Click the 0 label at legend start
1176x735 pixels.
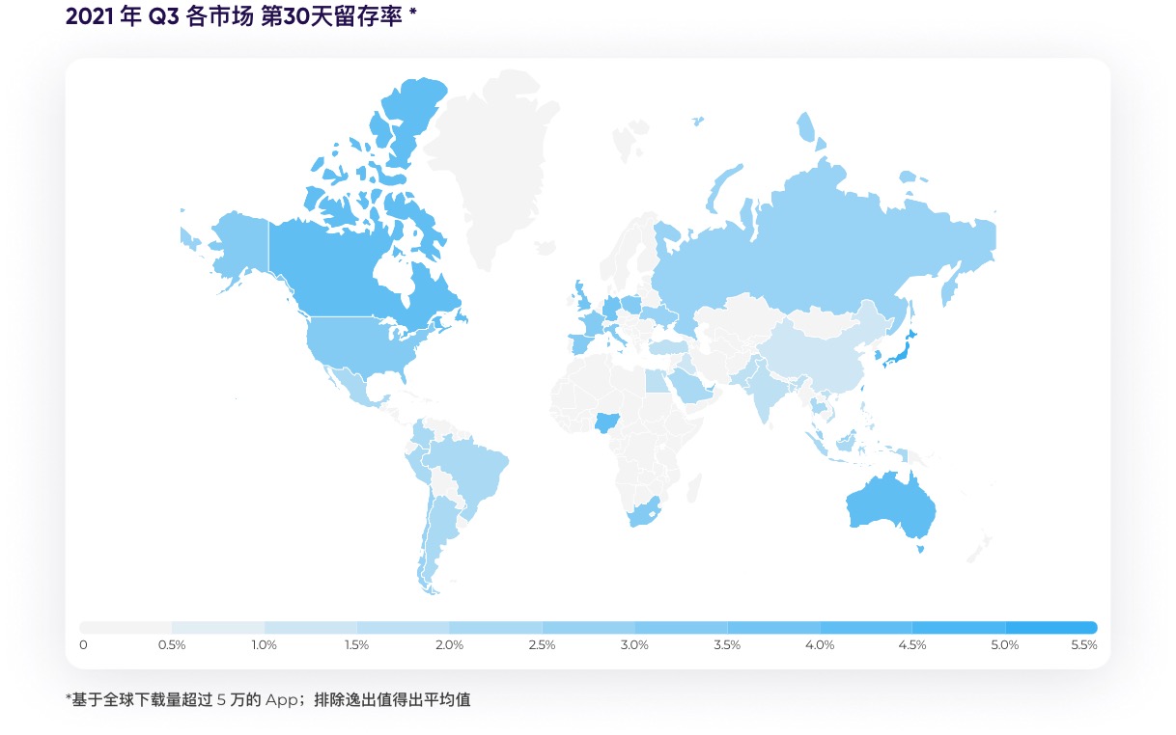click(x=83, y=643)
